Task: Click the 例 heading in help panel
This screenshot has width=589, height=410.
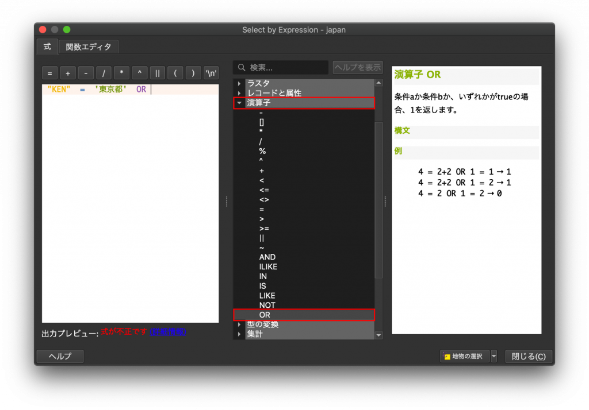Action: 398,151
